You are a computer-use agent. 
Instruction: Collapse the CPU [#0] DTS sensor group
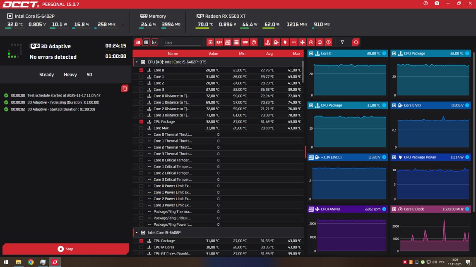click(137, 62)
